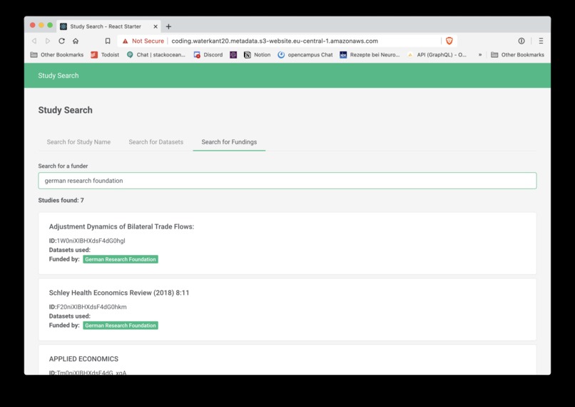Screen dimensions: 575x407
Task: Open the Discord bookmark
Action: pos(208,55)
